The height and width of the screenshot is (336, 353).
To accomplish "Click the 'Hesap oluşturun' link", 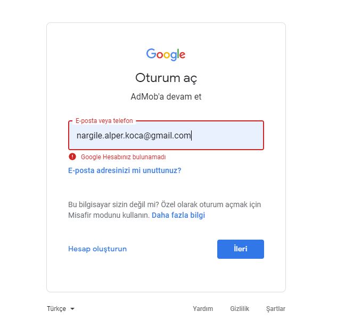I will 97,249.
